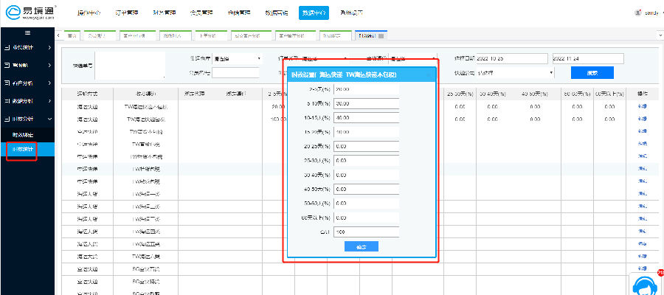Edit the 40-50天(%) field in dialog
The image size is (664, 295).
point(366,190)
